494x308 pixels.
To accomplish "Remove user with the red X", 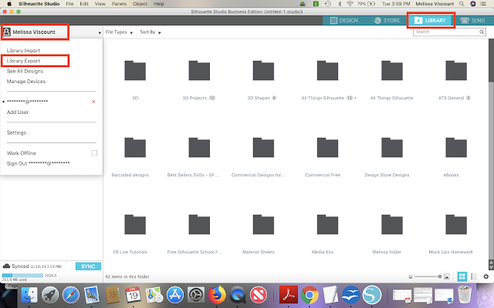I will click(93, 102).
